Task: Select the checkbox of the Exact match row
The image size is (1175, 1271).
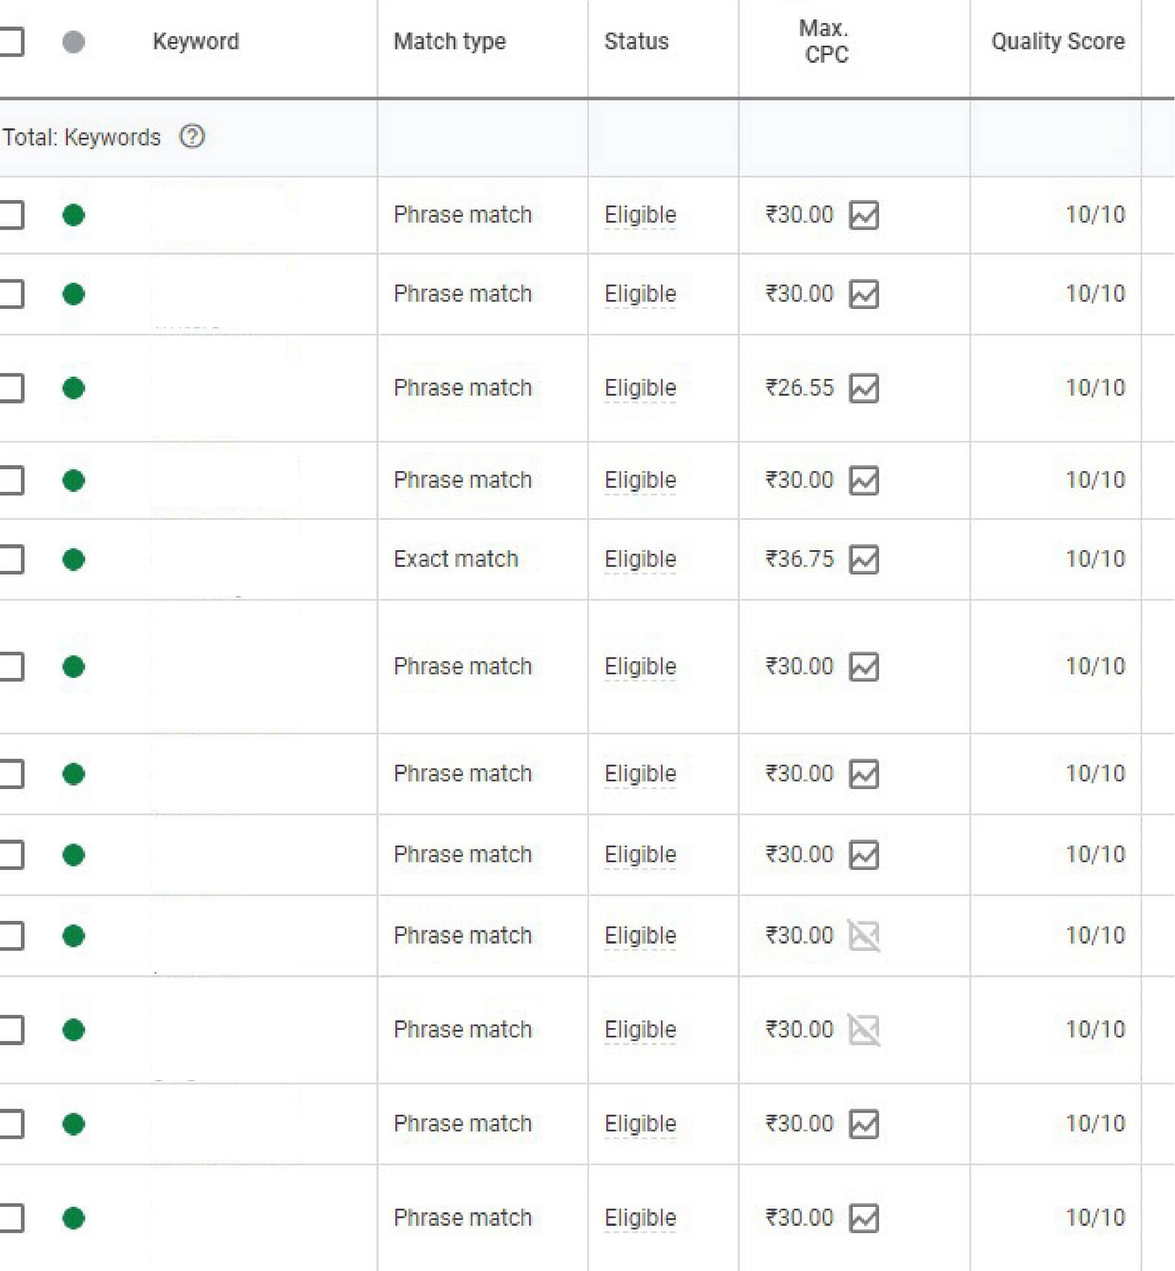Action: (x=11, y=559)
